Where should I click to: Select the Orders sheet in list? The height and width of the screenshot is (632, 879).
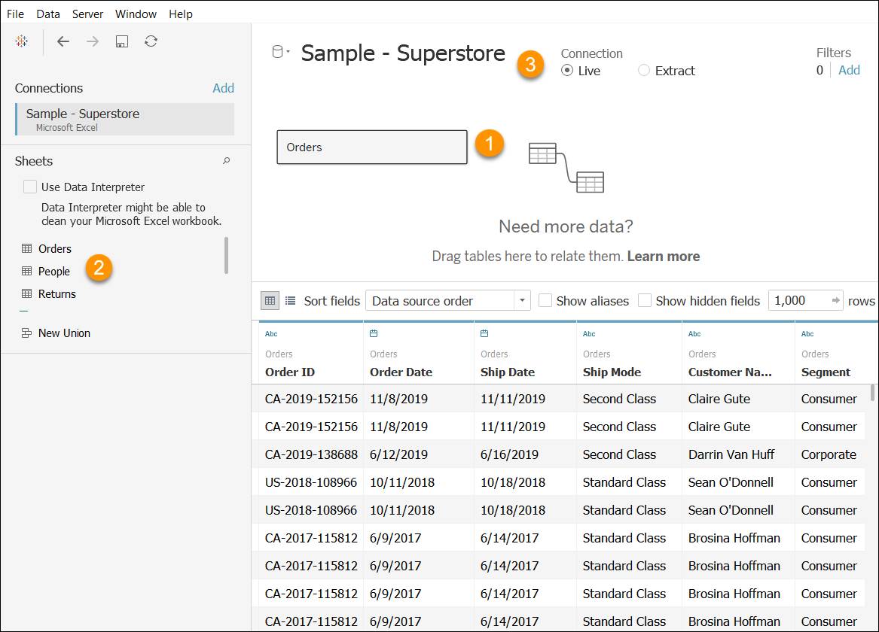coord(54,248)
